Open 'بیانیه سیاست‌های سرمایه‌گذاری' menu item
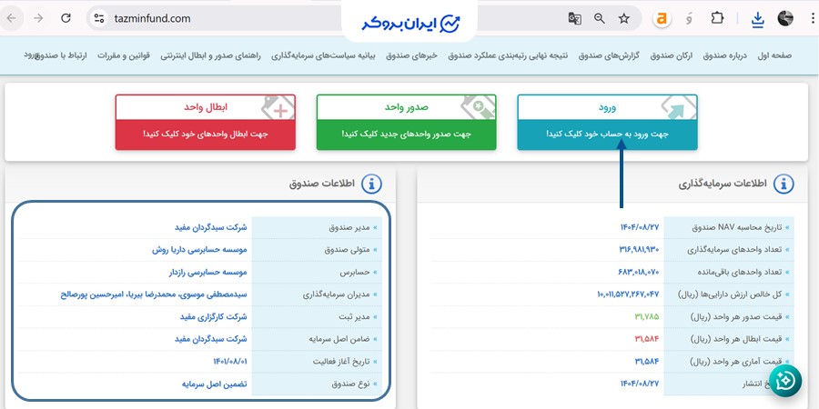The image size is (819, 409). [x=324, y=55]
